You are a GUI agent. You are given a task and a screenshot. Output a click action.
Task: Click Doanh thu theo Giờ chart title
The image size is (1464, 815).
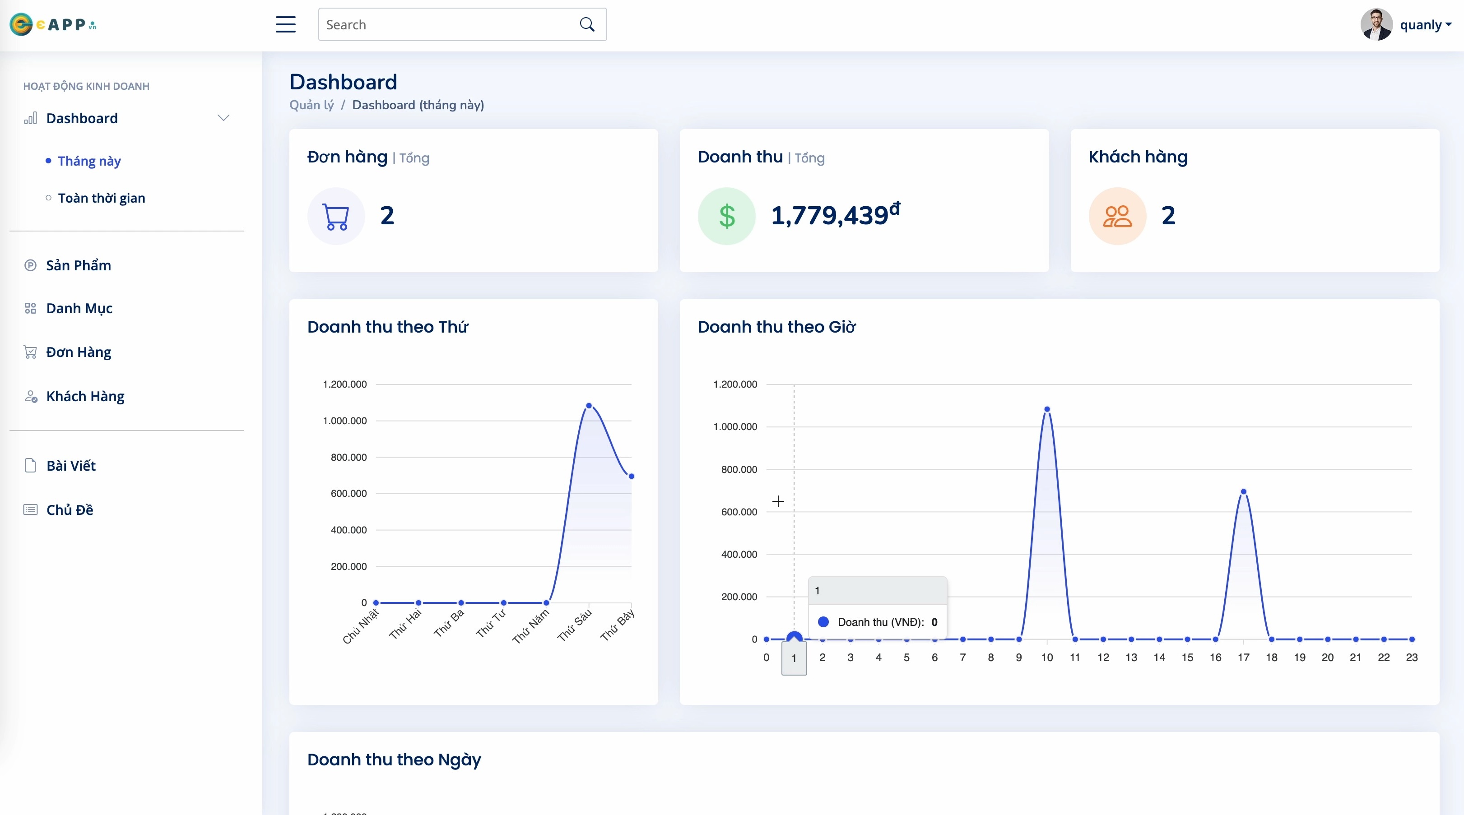[x=776, y=327]
